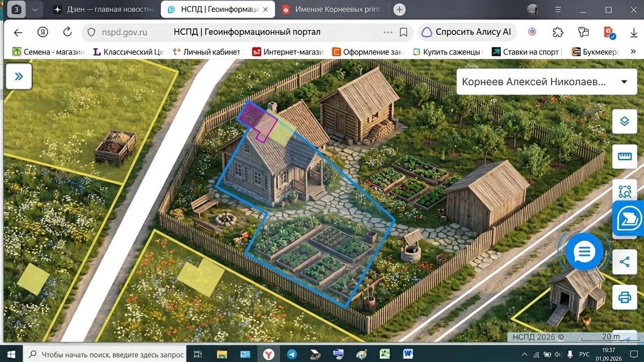The height and width of the screenshot is (362, 644).
Task: Open the Оформление зак bookmark
Action: [x=368, y=52]
